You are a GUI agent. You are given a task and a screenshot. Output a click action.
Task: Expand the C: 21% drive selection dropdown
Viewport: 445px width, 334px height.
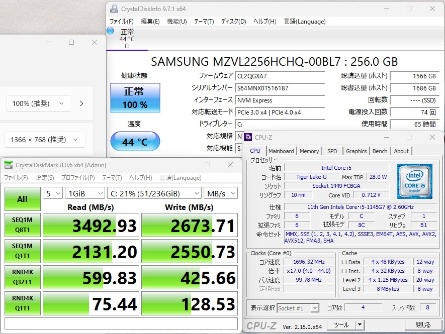[154, 193]
